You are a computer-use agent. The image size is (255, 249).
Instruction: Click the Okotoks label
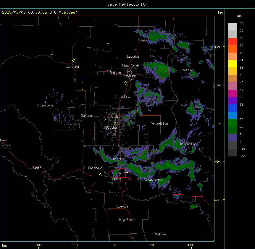pyautogui.click(x=122, y=207)
